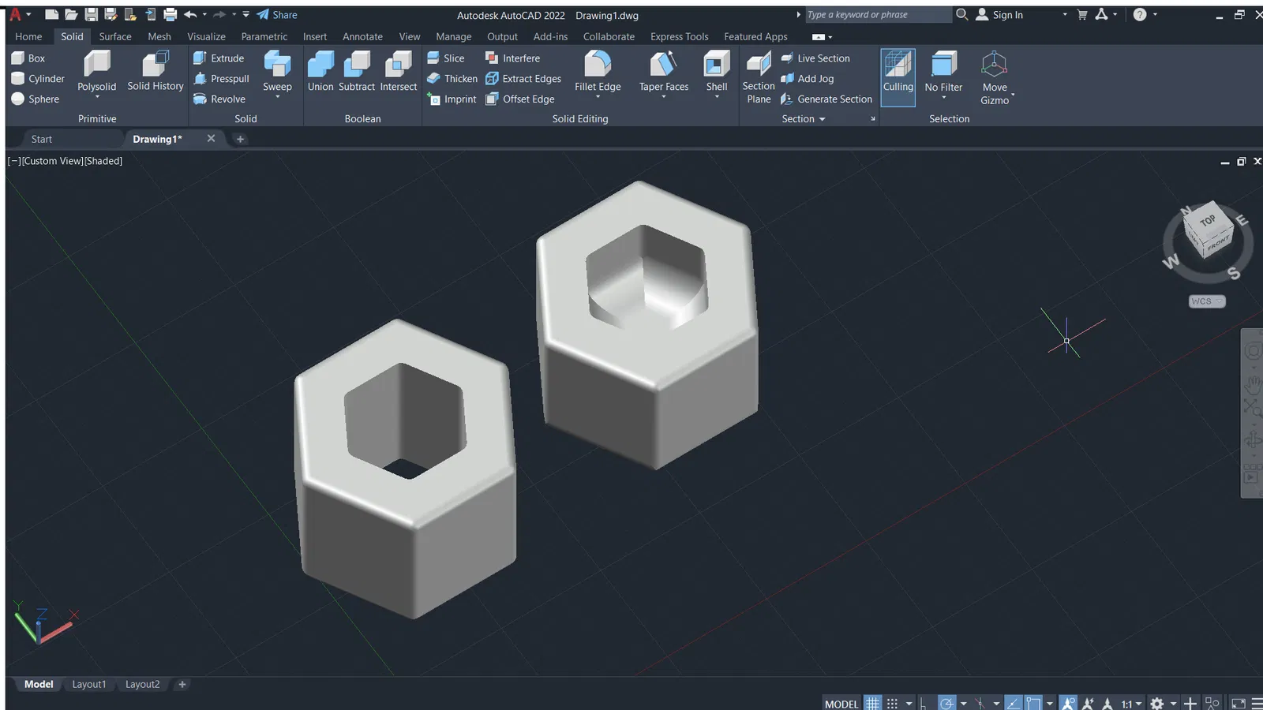
Task: Toggle 2D object snap in status bar
Action: tap(1033, 703)
